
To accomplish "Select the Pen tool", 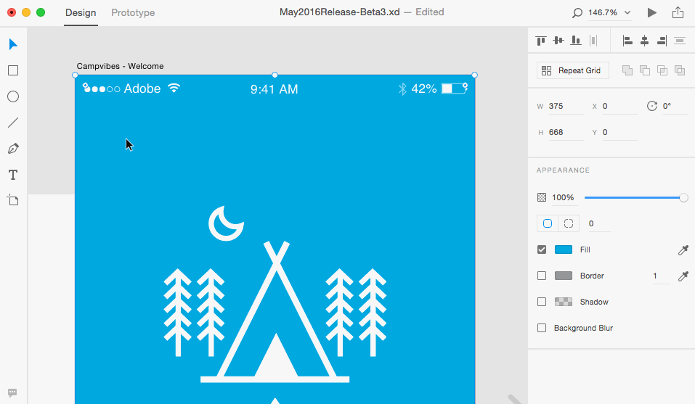I will pyautogui.click(x=13, y=149).
